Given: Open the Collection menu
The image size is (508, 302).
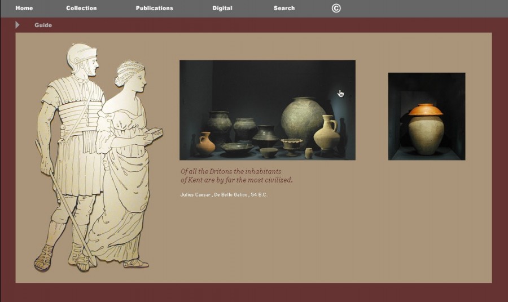Looking at the screenshot, I should click(81, 8).
